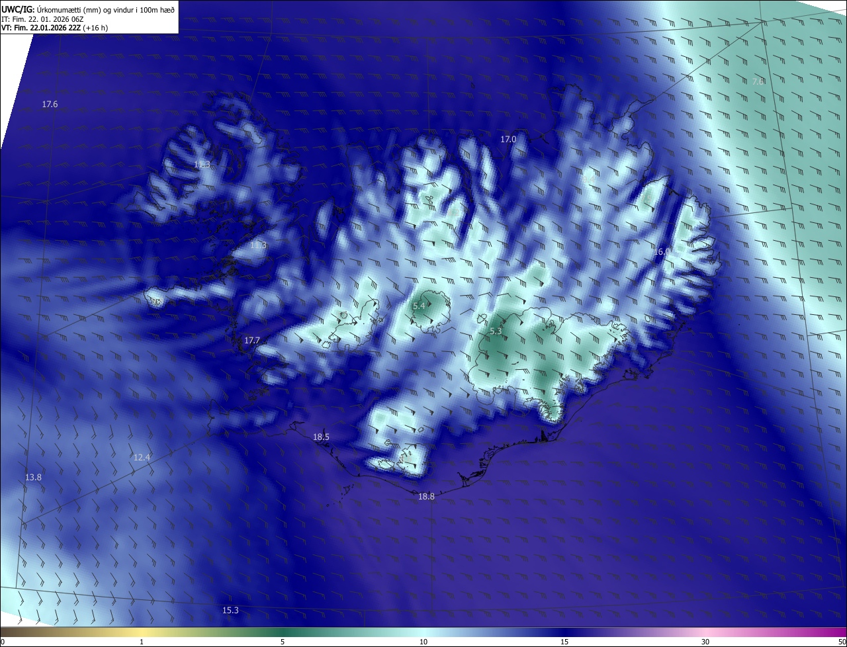Image resolution: width=847 pixels, height=647 pixels.
Task: Click the colorbar tick label 5
Action: coord(283,642)
